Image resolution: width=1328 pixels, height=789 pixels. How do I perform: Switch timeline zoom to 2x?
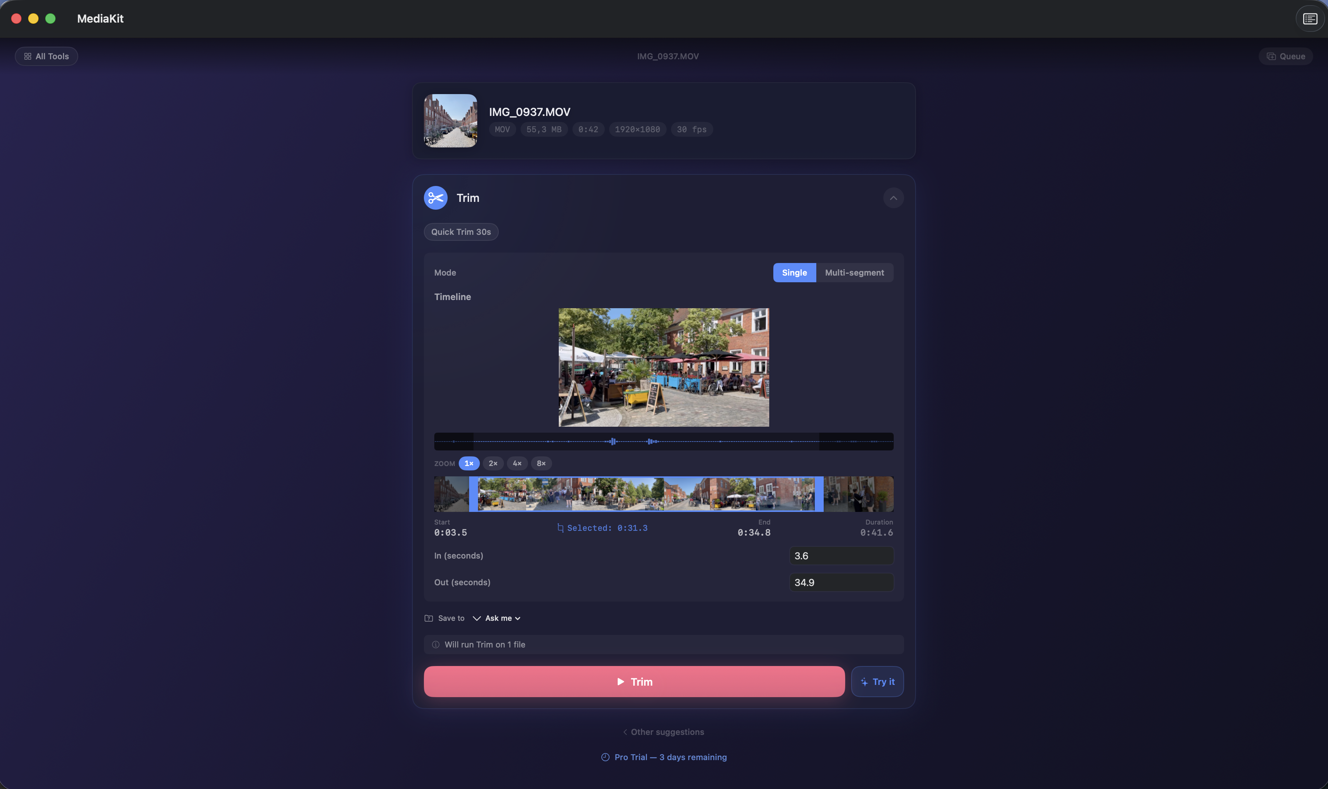(492, 463)
